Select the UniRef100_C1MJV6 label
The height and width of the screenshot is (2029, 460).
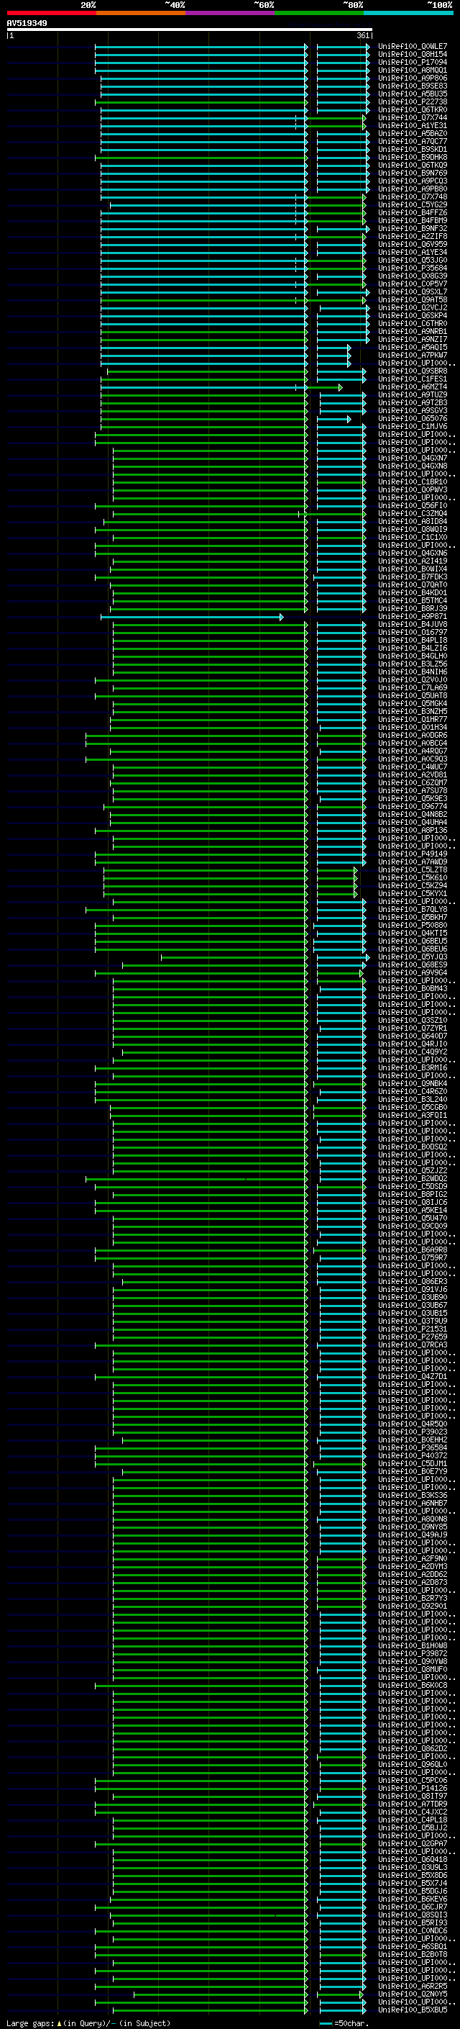point(413,426)
